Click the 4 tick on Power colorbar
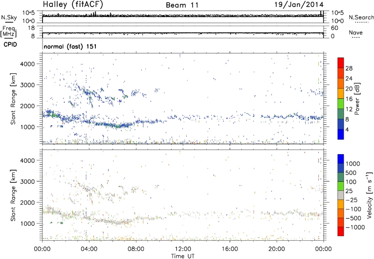The image size is (374, 259). tap(347, 129)
